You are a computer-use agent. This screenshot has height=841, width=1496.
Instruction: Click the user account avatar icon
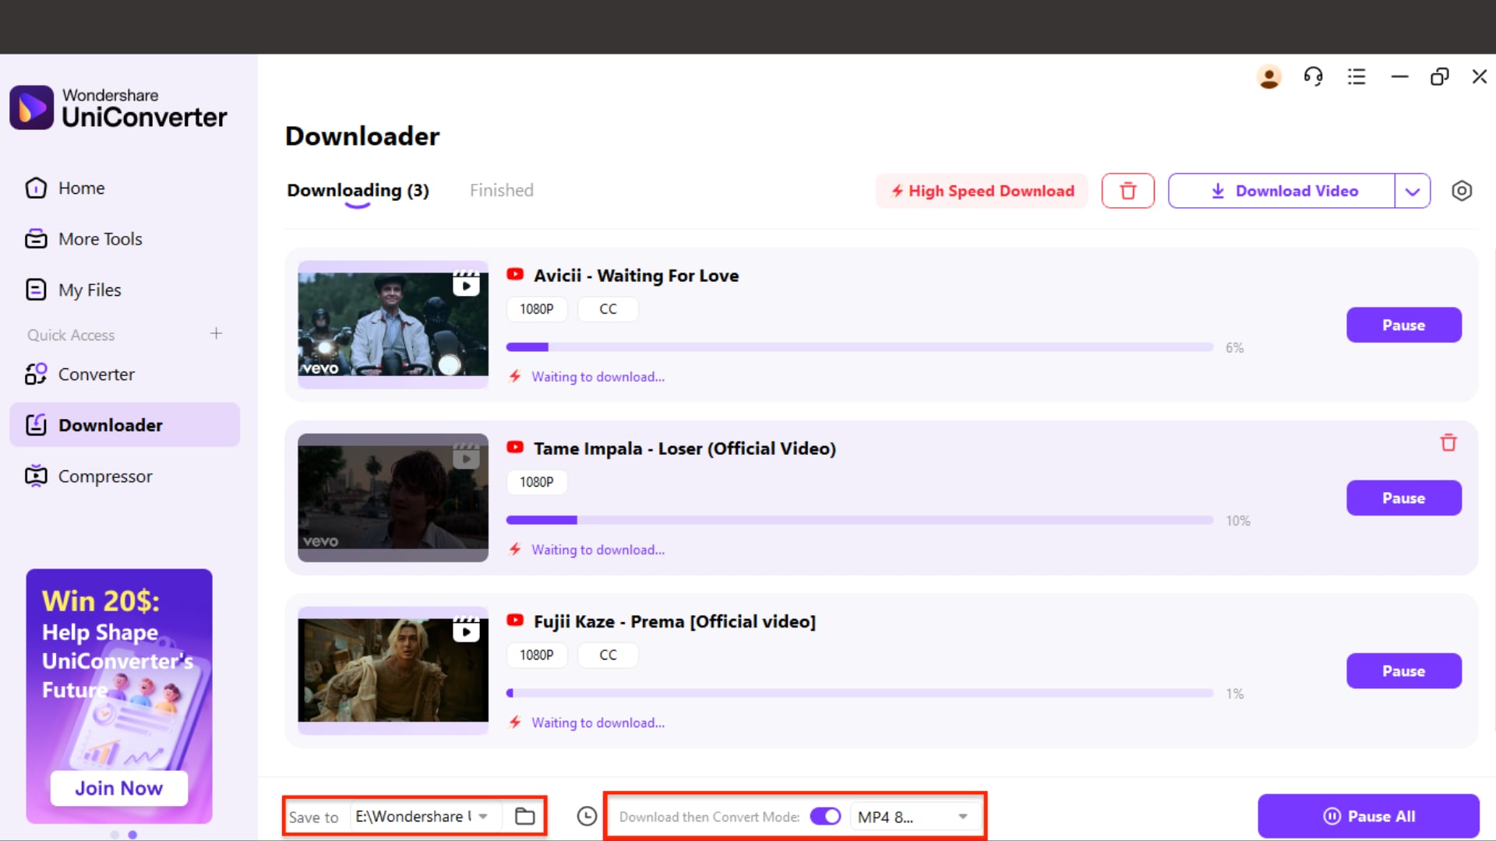click(x=1268, y=76)
